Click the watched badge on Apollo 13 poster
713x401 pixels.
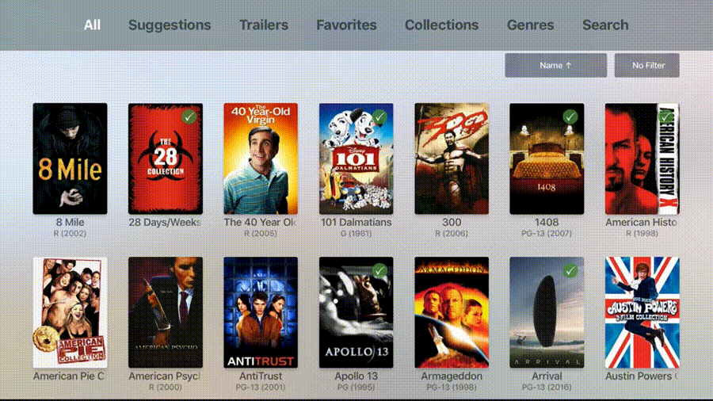[x=379, y=271]
